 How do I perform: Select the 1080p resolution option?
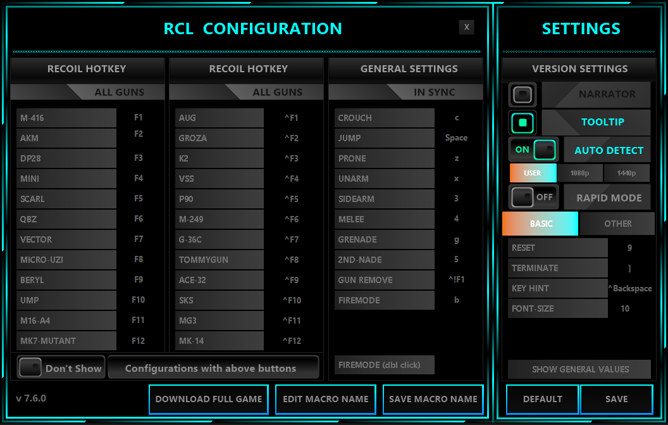(x=579, y=173)
